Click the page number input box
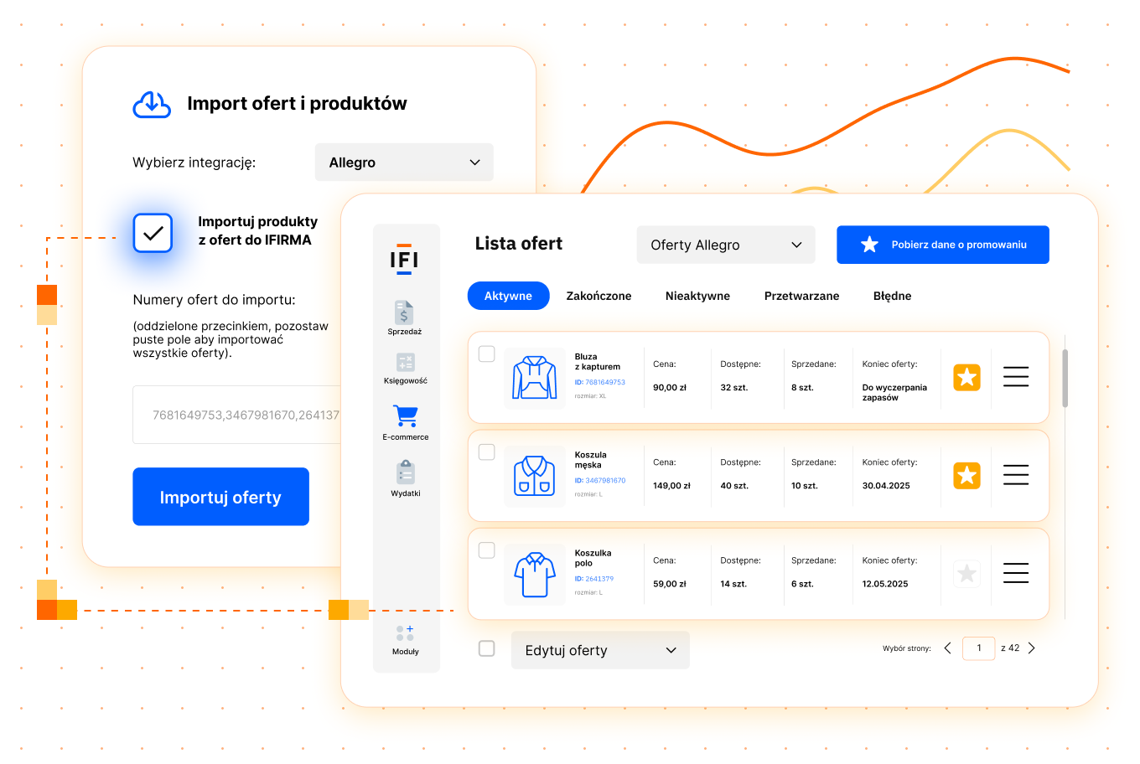Image resolution: width=1140 pixels, height=764 pixels. tap(979, 648)
